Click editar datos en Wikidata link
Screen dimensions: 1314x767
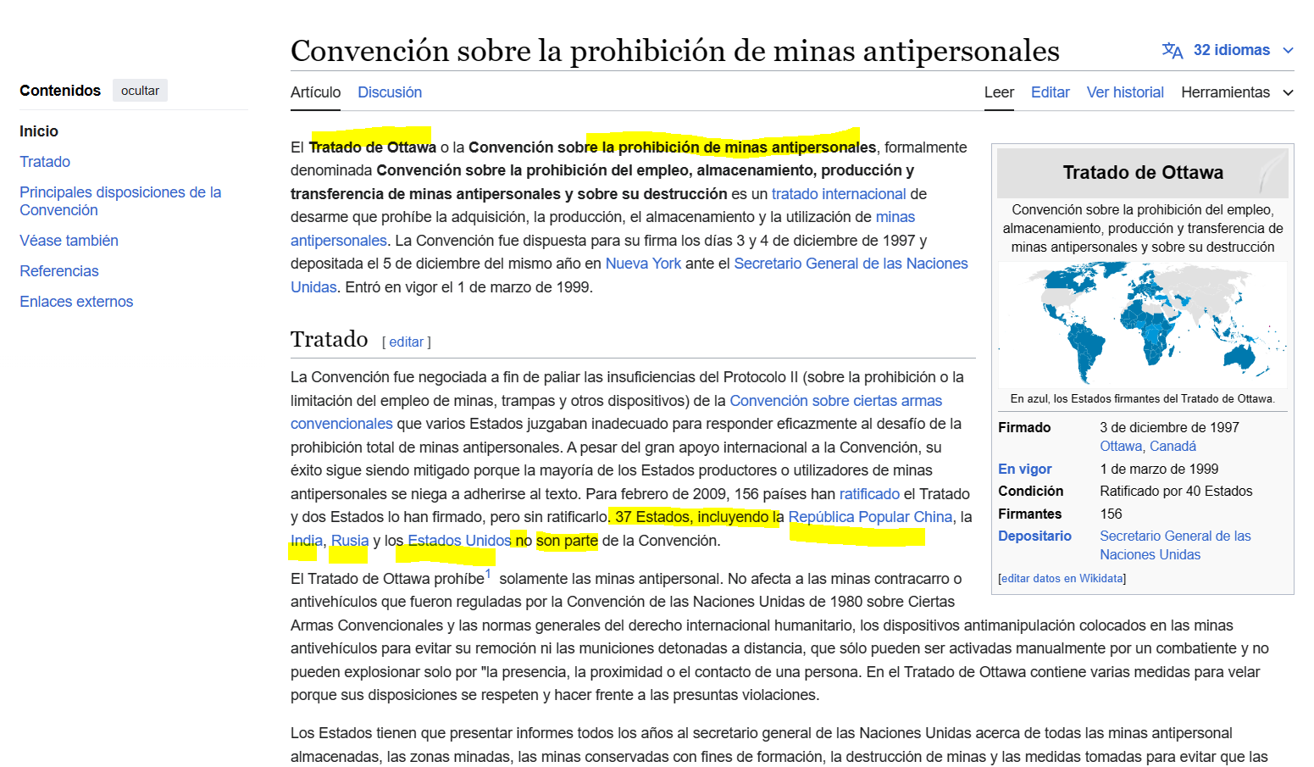tap(1062, 579)
